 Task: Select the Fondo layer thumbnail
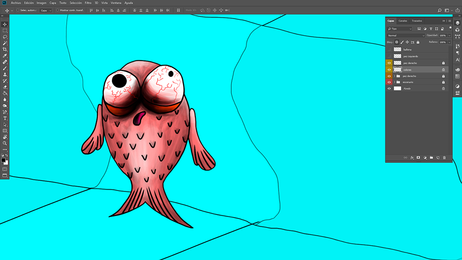point(397,88)
